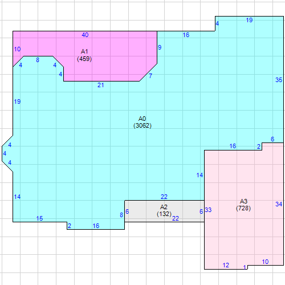Screen dimensions: 285x285
Task: Click the 15 wall dimension
Action: 39,218
